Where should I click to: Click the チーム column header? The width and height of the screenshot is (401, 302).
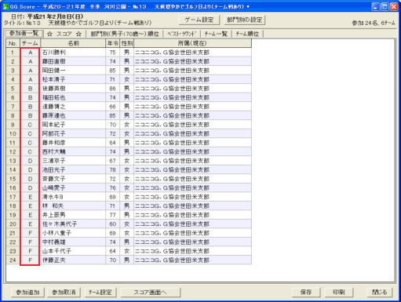[x=30, y=43]
